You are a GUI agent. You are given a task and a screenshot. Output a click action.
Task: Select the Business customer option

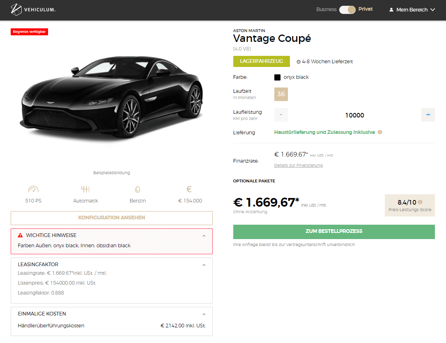click(x=326, y=9)
